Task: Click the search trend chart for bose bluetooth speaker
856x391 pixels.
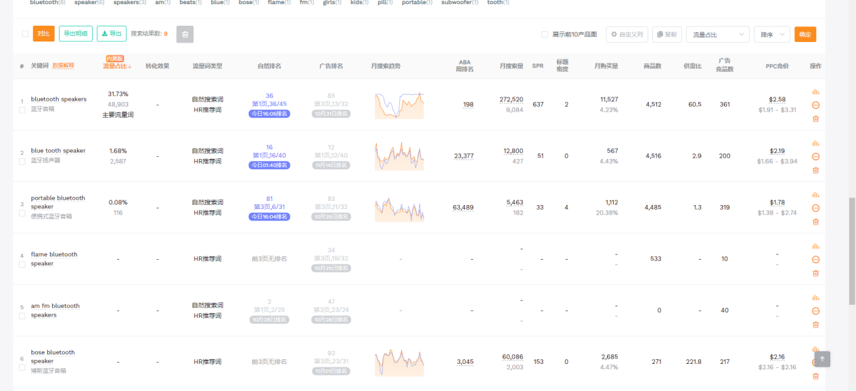Action: pos(399,361)
